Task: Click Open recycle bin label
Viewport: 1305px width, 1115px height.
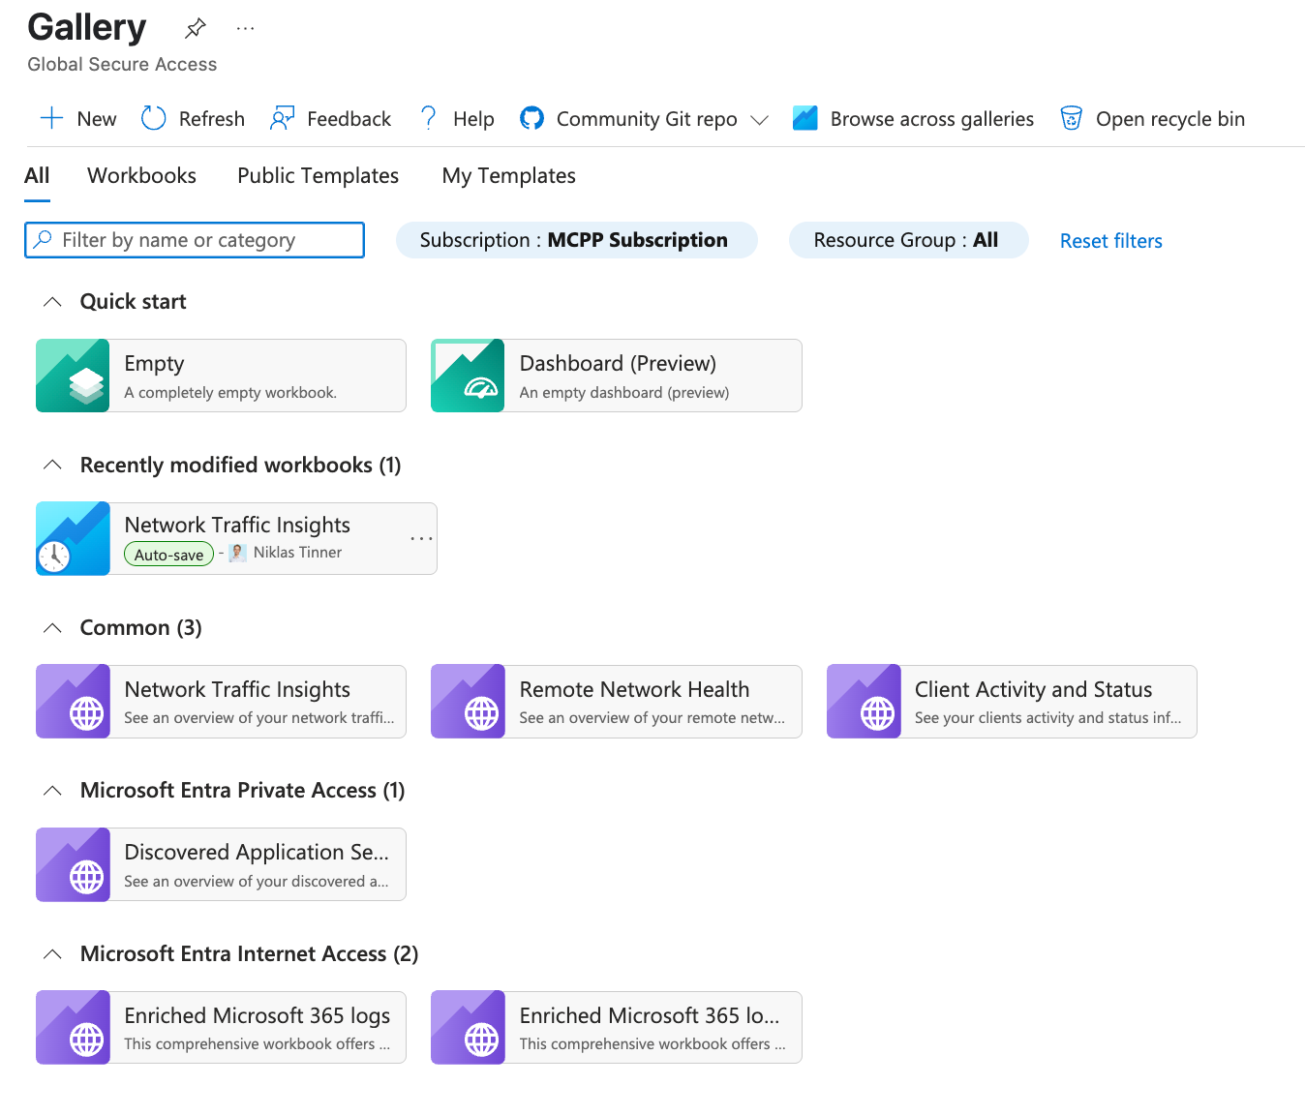Action: [1170, 119]
